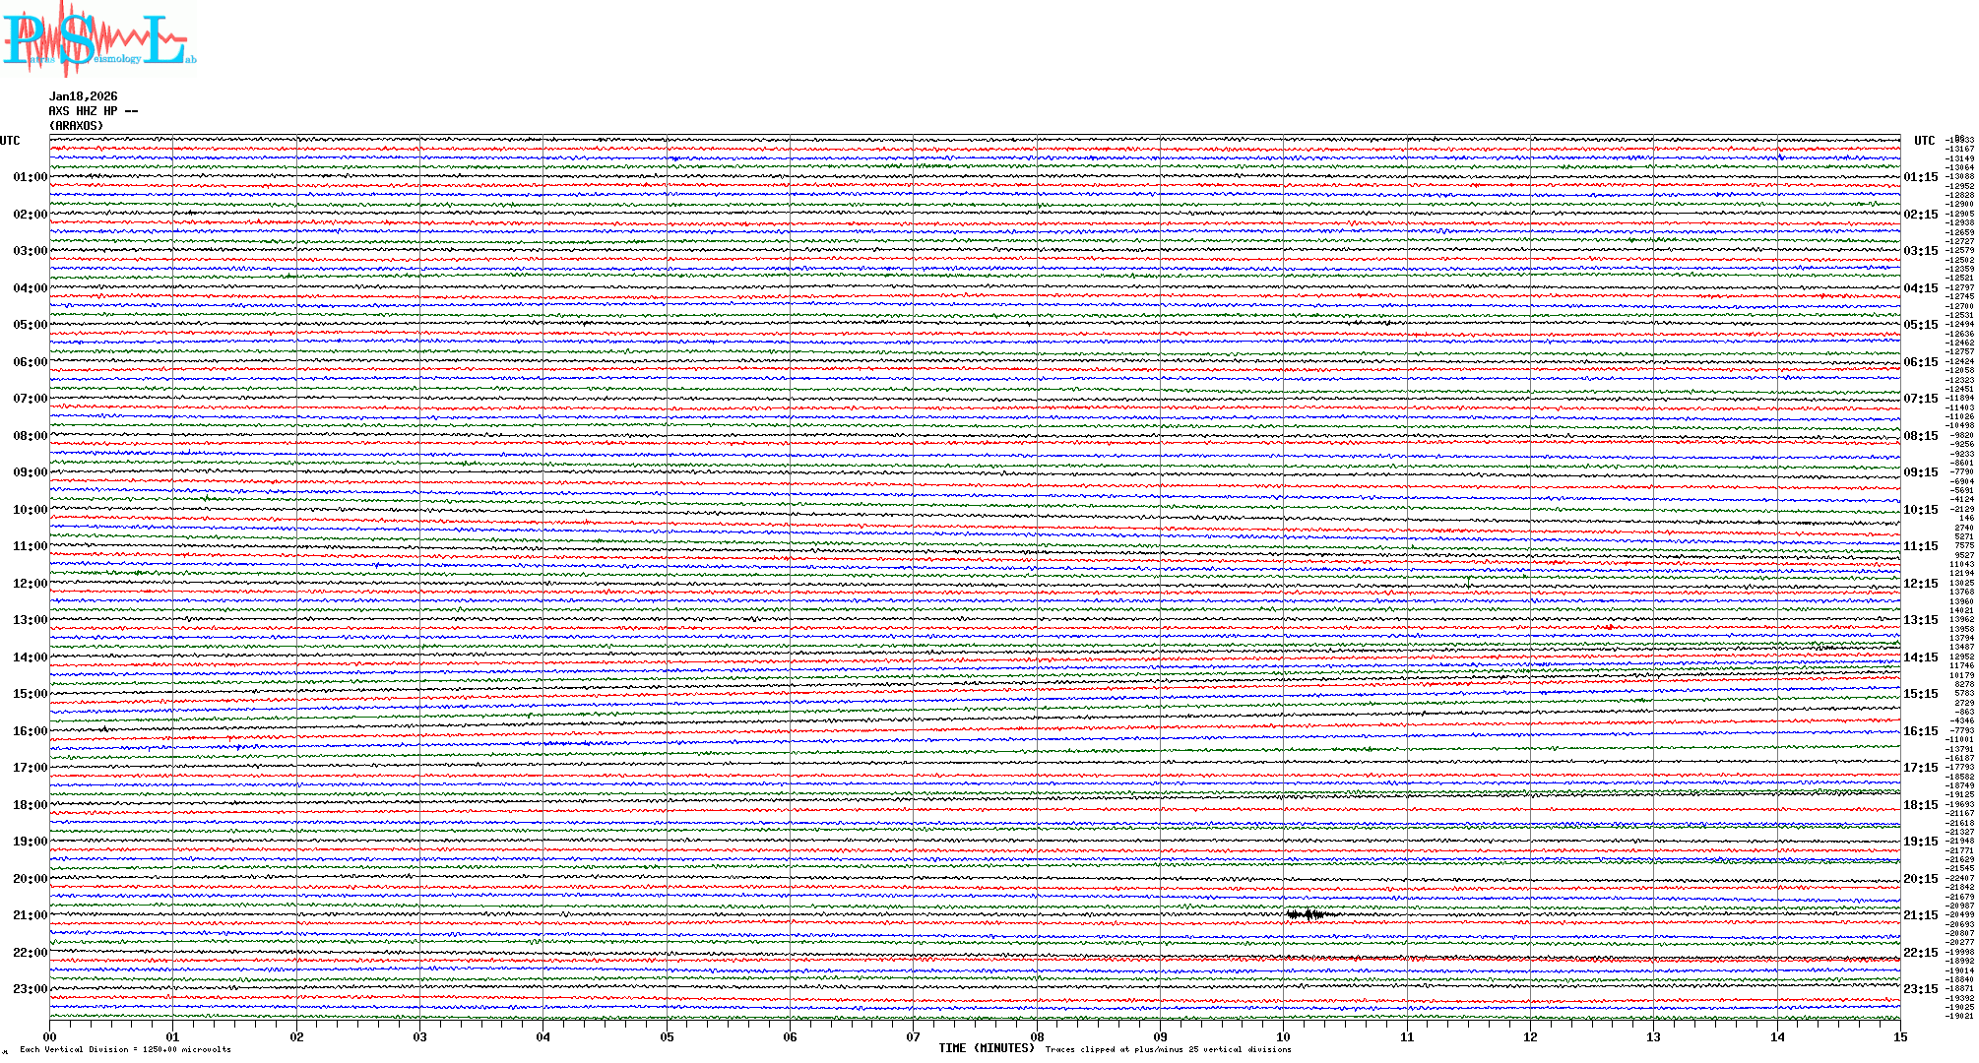
Task: Click the TIME (MINUTES) axis title
Action: pyautogui.click(x=986, y=1048)
